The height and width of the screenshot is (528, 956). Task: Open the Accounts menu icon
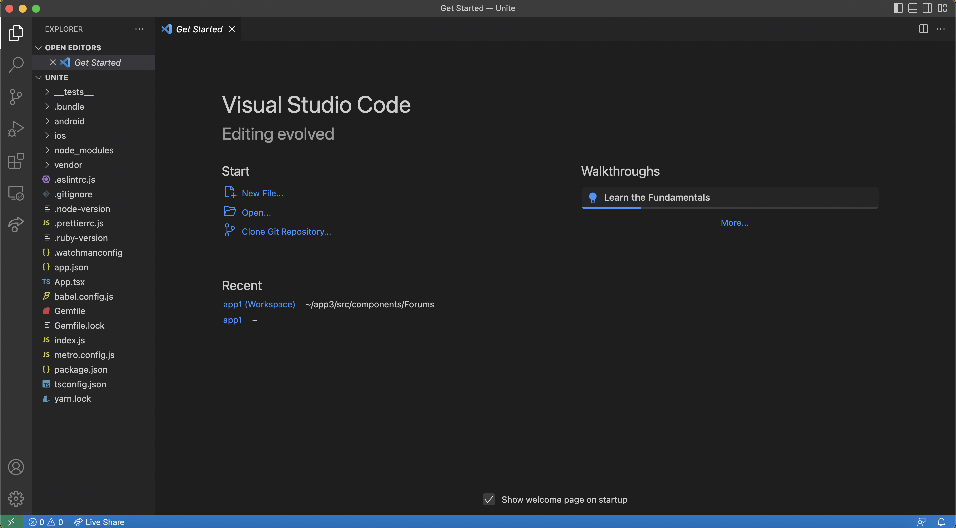pos(16,467)
